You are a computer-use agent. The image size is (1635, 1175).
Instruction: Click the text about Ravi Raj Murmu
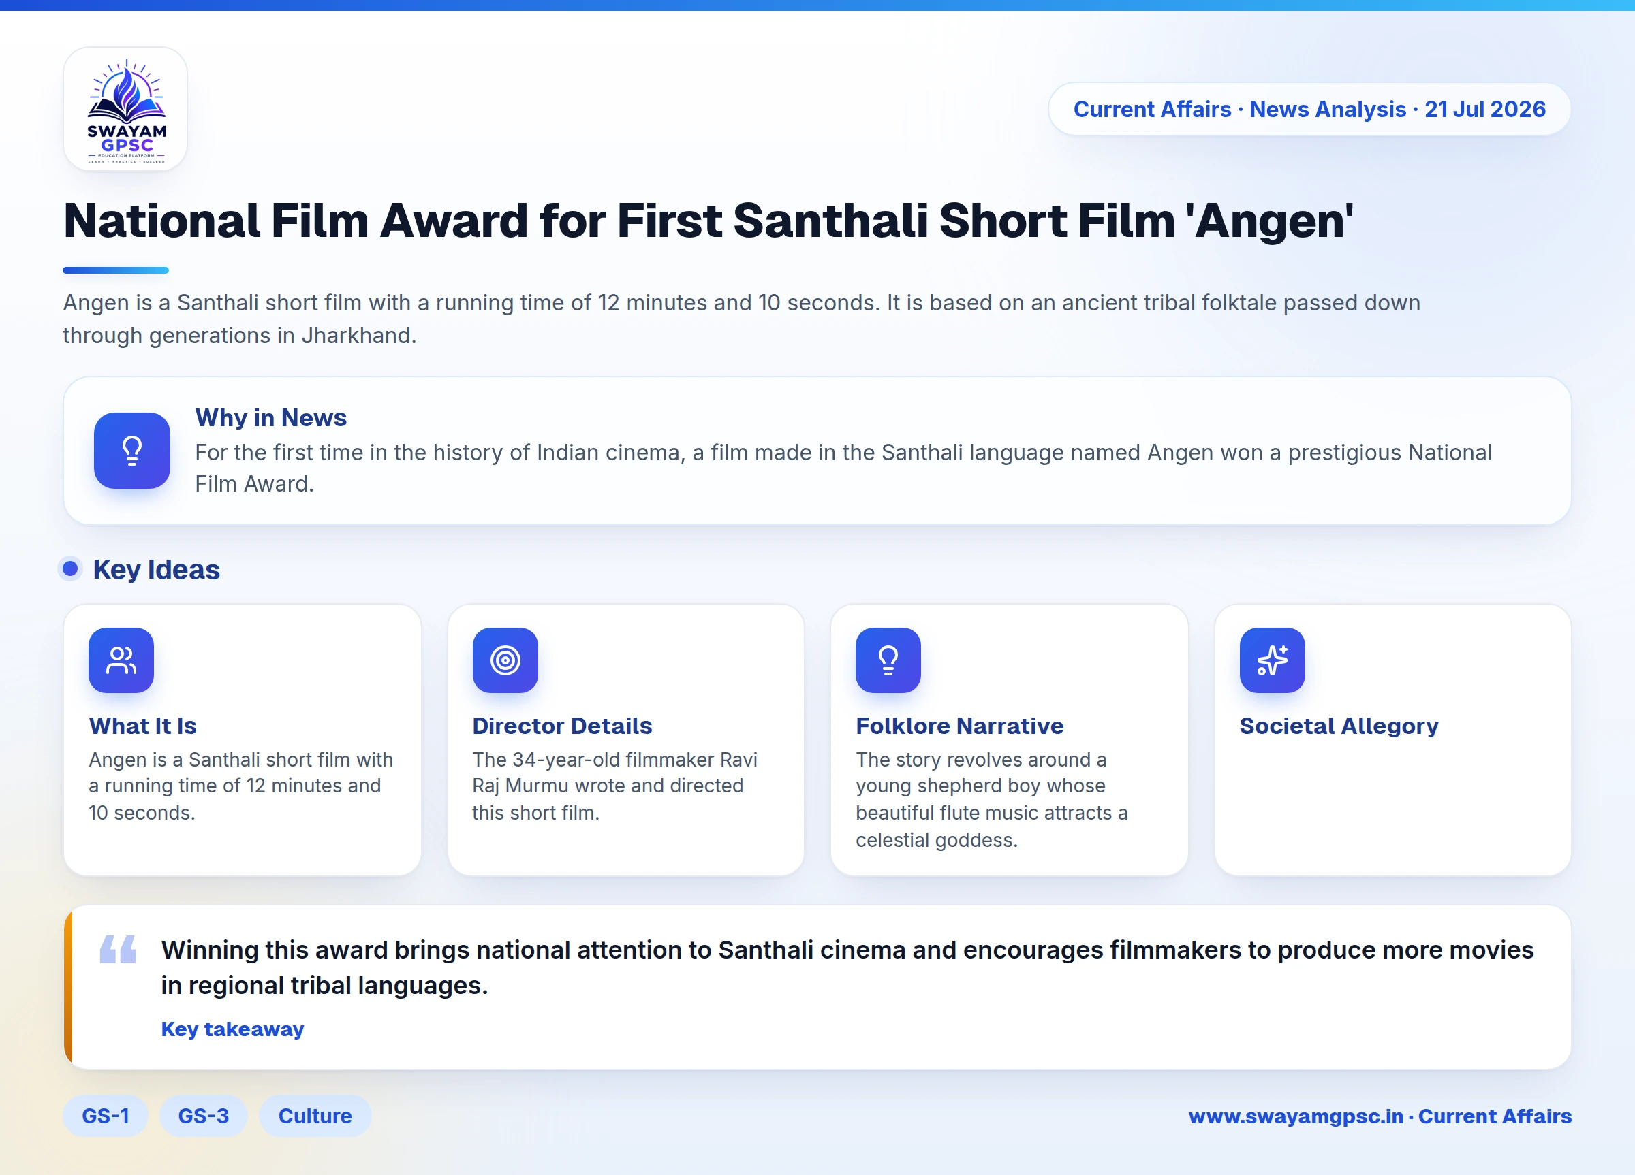pos(615,786)
